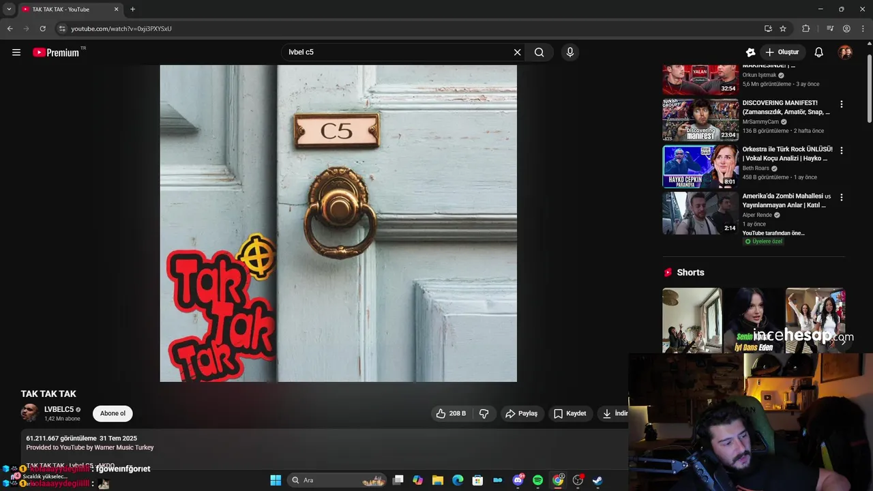Open the Oluştur create menu

coord(782,53)
